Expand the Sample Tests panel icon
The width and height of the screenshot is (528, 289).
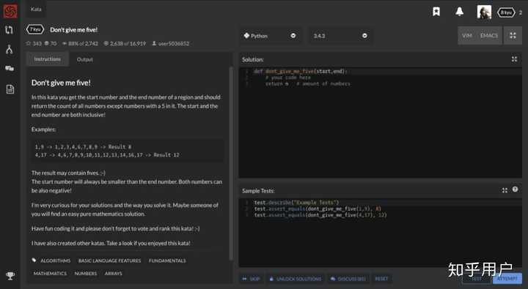click(x=505, y=190)
